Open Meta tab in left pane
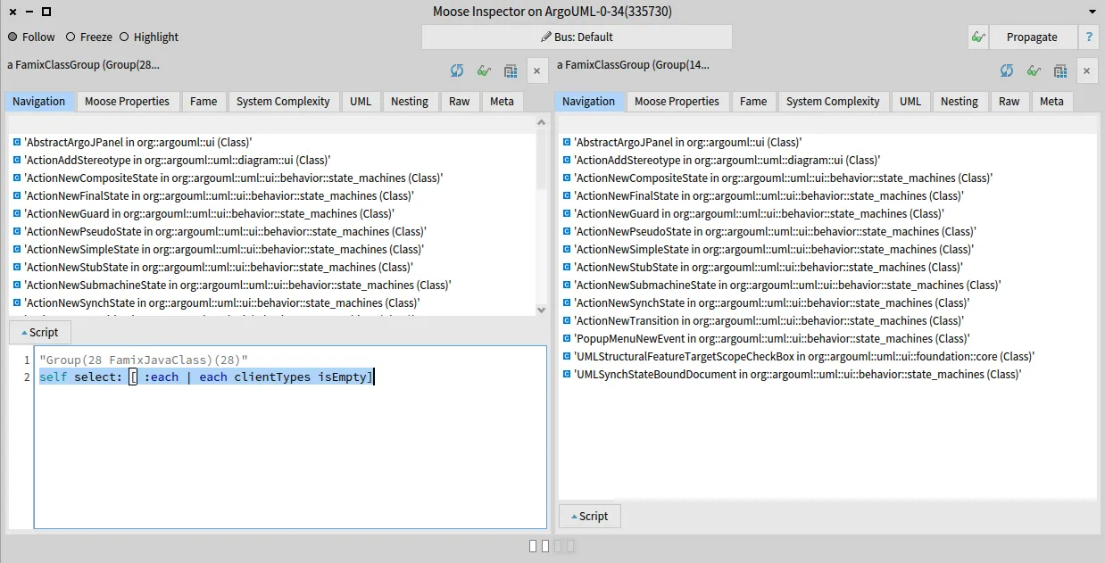The height and width of the screenshot is (563, 1105). (x=503, y=101)
